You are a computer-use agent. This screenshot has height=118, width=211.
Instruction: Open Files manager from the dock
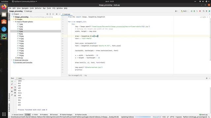pyautogui.click(x=4, y=14)
